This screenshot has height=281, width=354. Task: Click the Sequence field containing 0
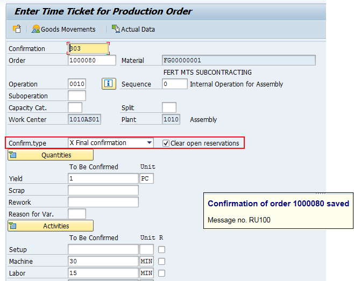click(174, 84)
